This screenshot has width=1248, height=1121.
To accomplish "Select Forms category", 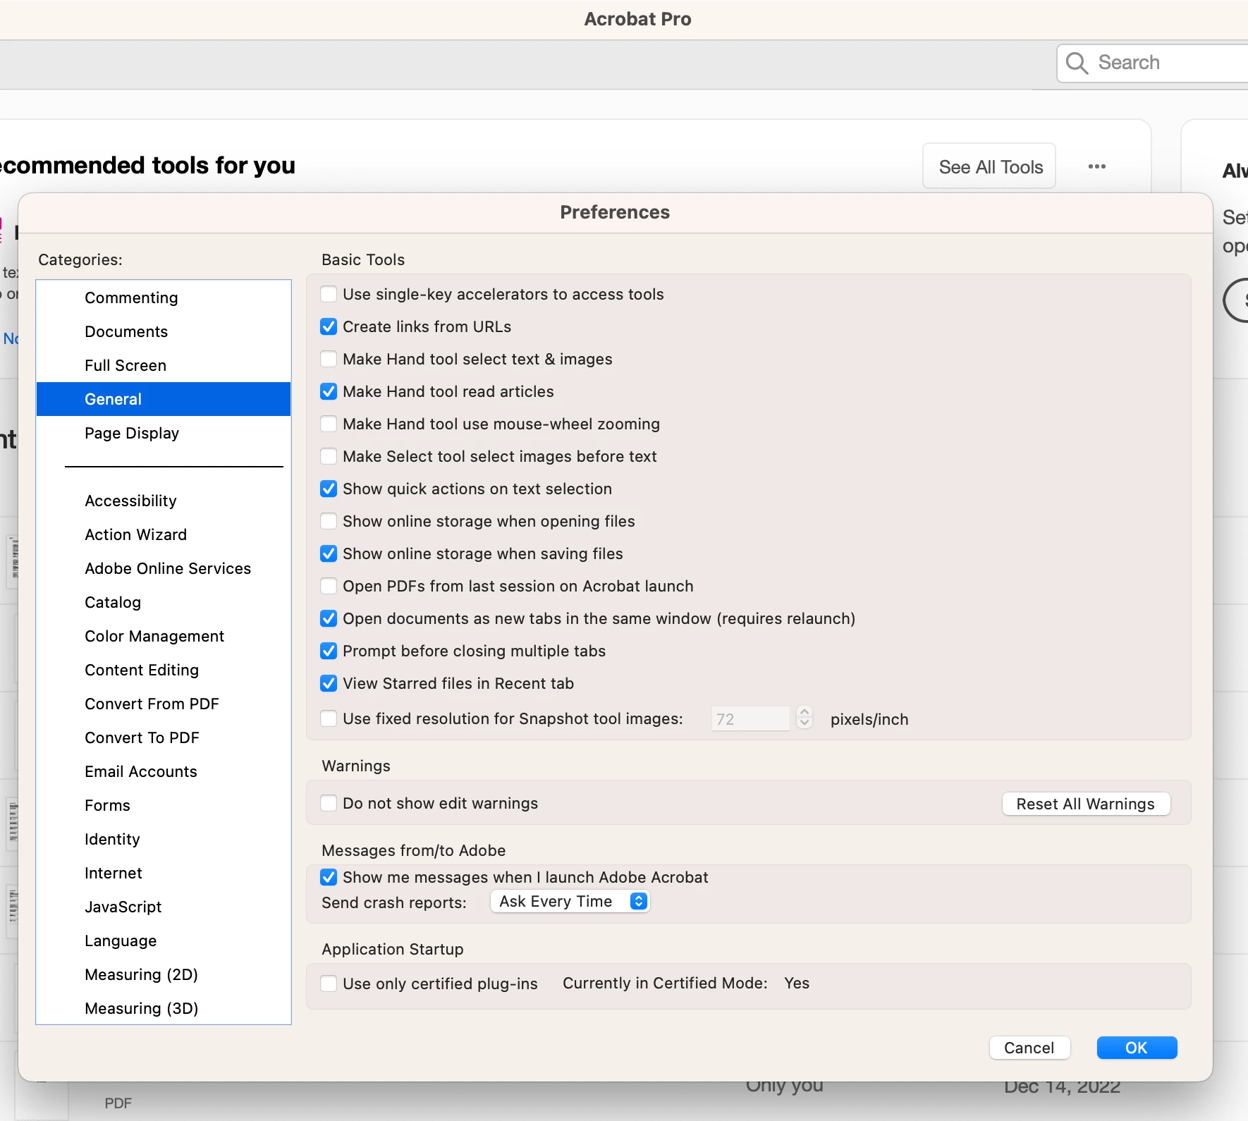I will [164, 805].
